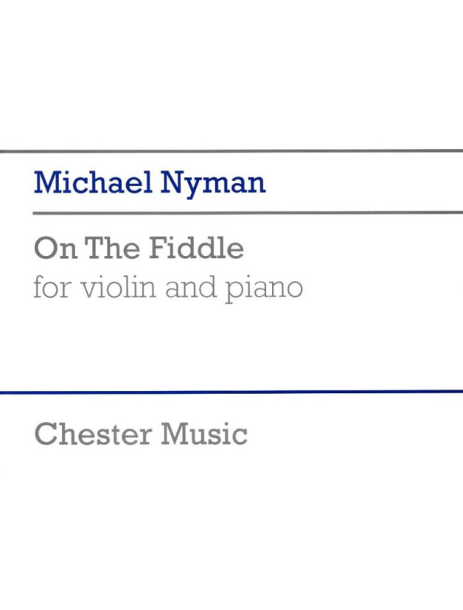Click the gray line below Michael Nyman

click(248, 213)
